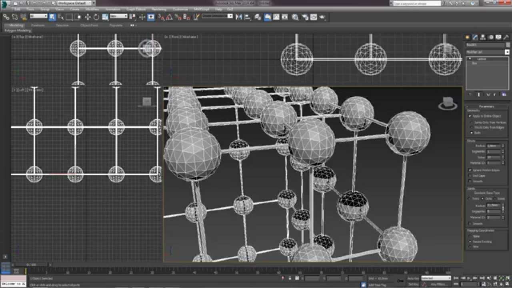This screenshot has height=288, width=512.
Task: Click the Align tool icon
Action: tap(248, 17)
